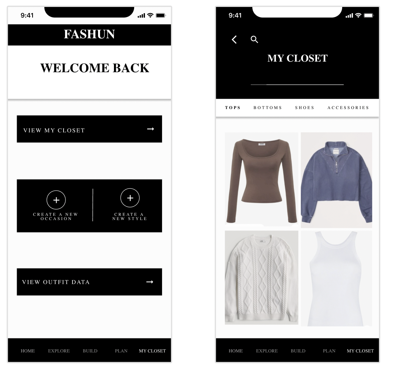Switch to the Shoes tab

[x=305, y=108]
